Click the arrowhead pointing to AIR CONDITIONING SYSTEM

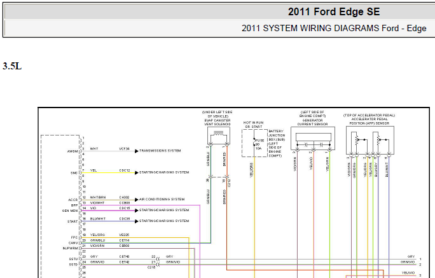pyautogui.click(x=137, y=200)
